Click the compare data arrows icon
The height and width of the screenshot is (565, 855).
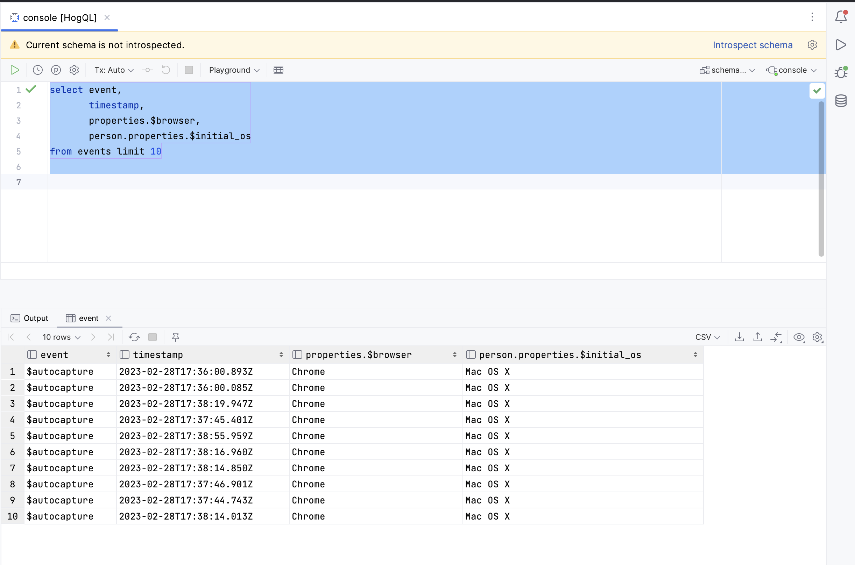(x=776, y=337)
